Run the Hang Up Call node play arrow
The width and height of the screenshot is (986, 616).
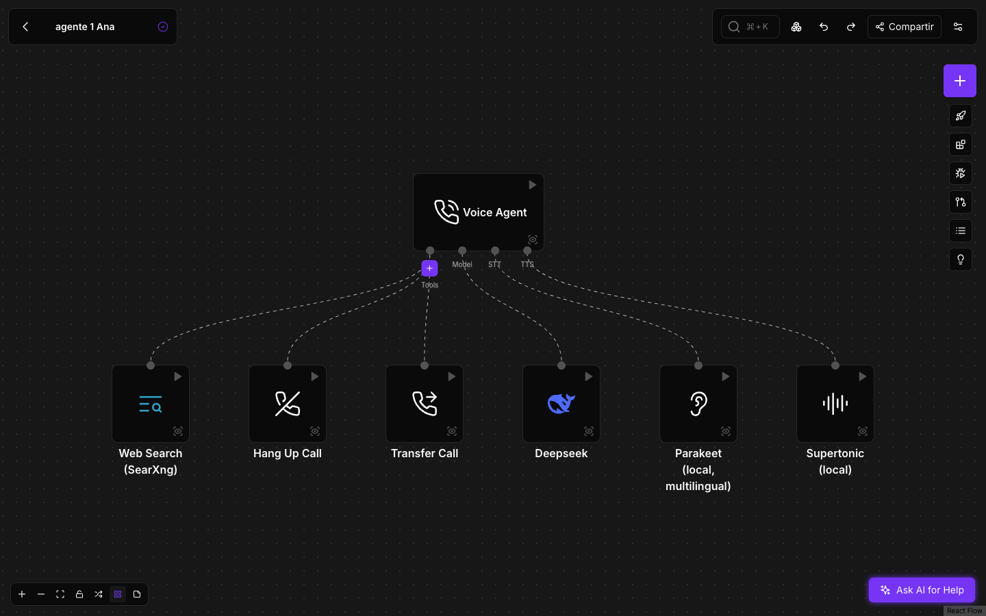(x=314, y=376)
